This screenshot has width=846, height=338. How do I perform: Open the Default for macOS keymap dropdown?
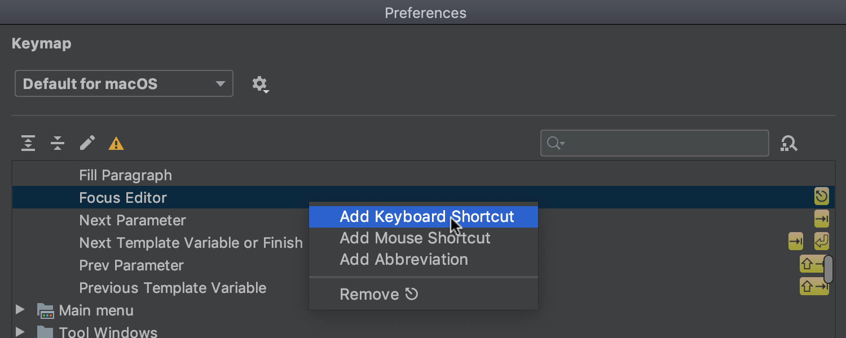pos(124,84)
